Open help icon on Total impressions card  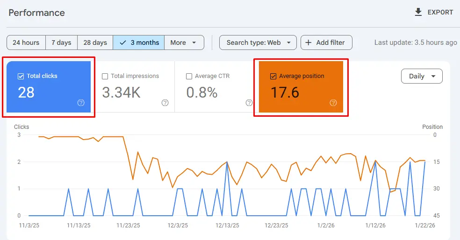165,103
